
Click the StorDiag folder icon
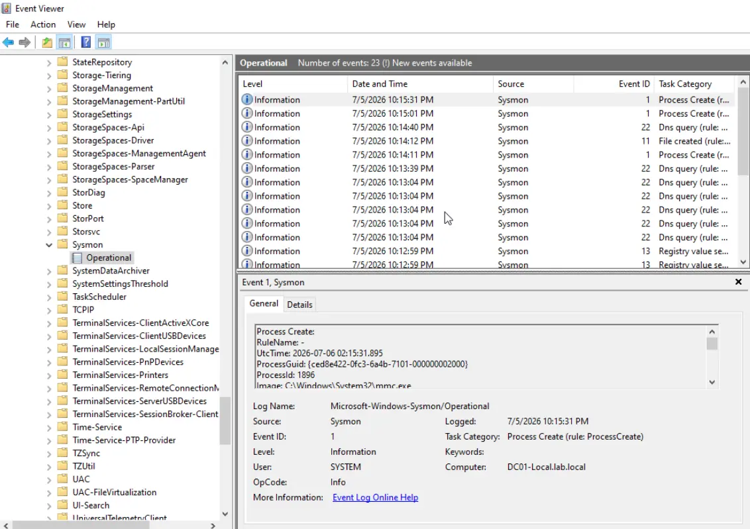(62, 192)
